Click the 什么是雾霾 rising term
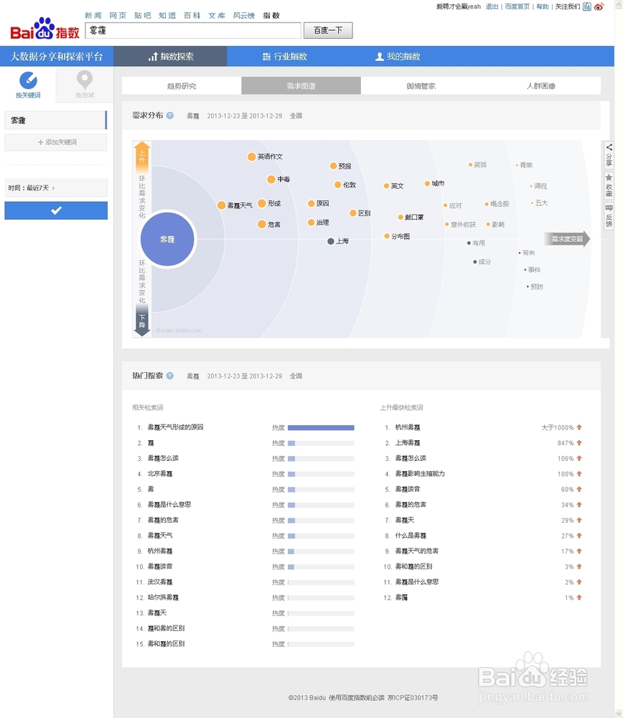The image size is (623, 718). (x=411, y=536)
